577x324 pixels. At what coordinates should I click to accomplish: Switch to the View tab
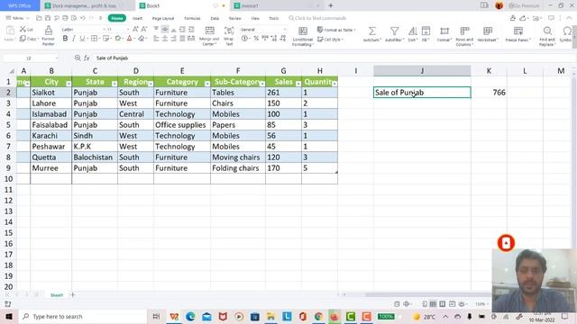click(255, 18)
